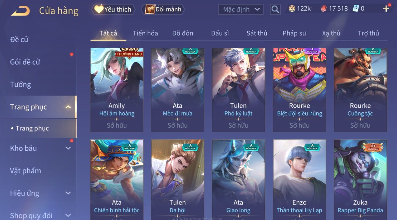The image size is (397, 220).
Task: Click the red ruby currency icon
Action: 323,9
